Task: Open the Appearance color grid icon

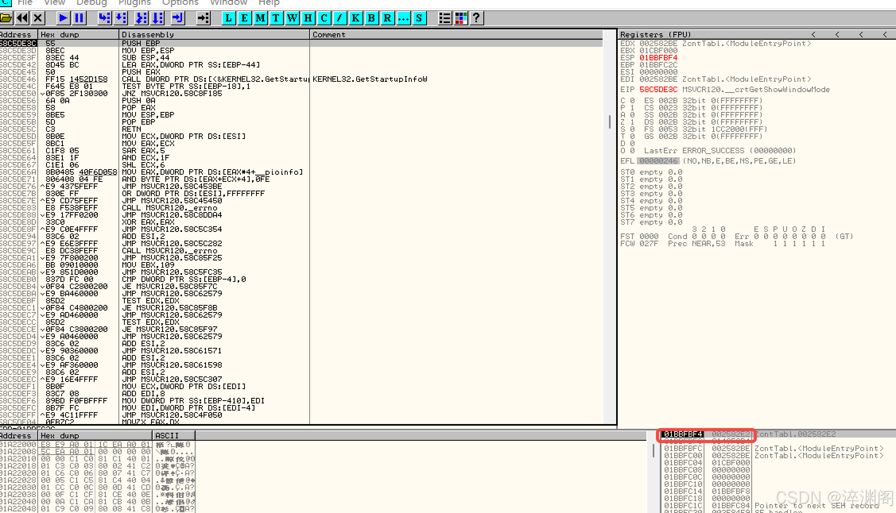Action: point(461,18)
